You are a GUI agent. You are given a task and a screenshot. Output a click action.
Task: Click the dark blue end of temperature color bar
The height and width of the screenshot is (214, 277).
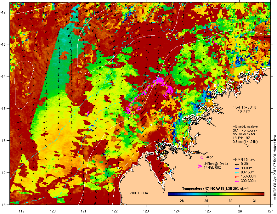170,194
